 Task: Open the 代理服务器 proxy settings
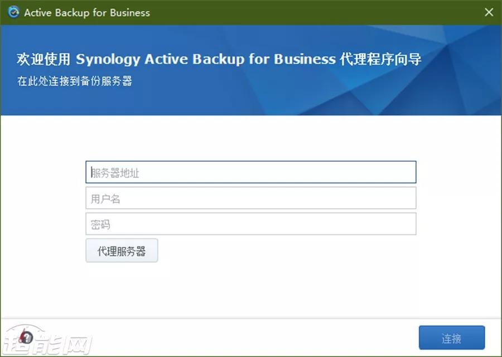pos(122,250)
